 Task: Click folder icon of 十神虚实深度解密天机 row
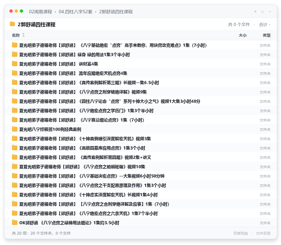click(15, 194)
